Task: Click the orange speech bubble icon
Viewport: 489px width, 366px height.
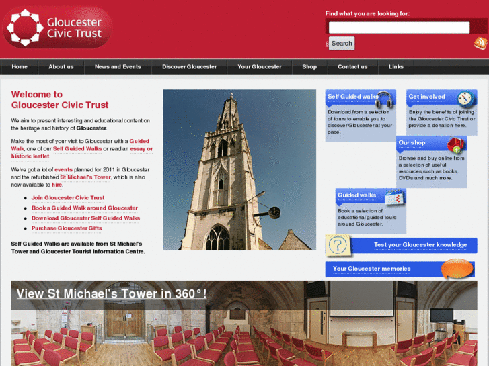Action: (x=457, y=269)
